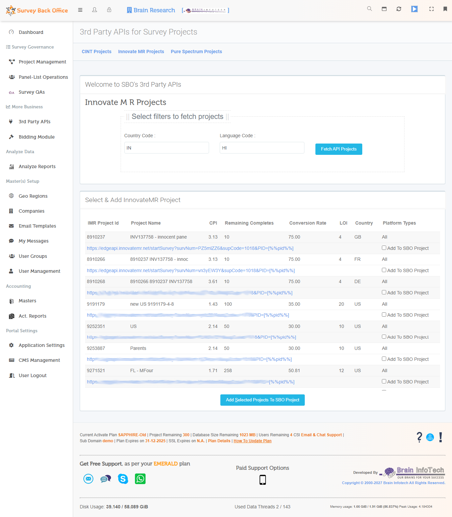452x517 pixels.
Task: Click the bookmark icon at top right
Action: point(445,9)
